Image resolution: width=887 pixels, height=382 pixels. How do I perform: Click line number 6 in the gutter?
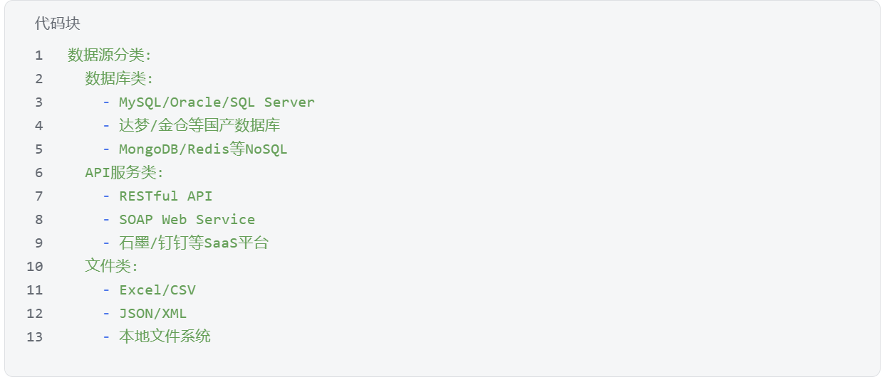point(38,172)
